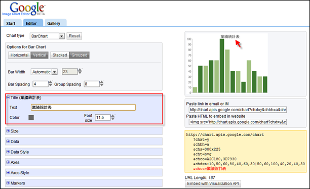Click the Google Image Chart Editor logo

[24, 9]
